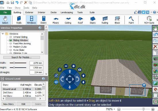Take snapshot with camera icon
Viewport: 158px width, 111px height.
point(80,70)
